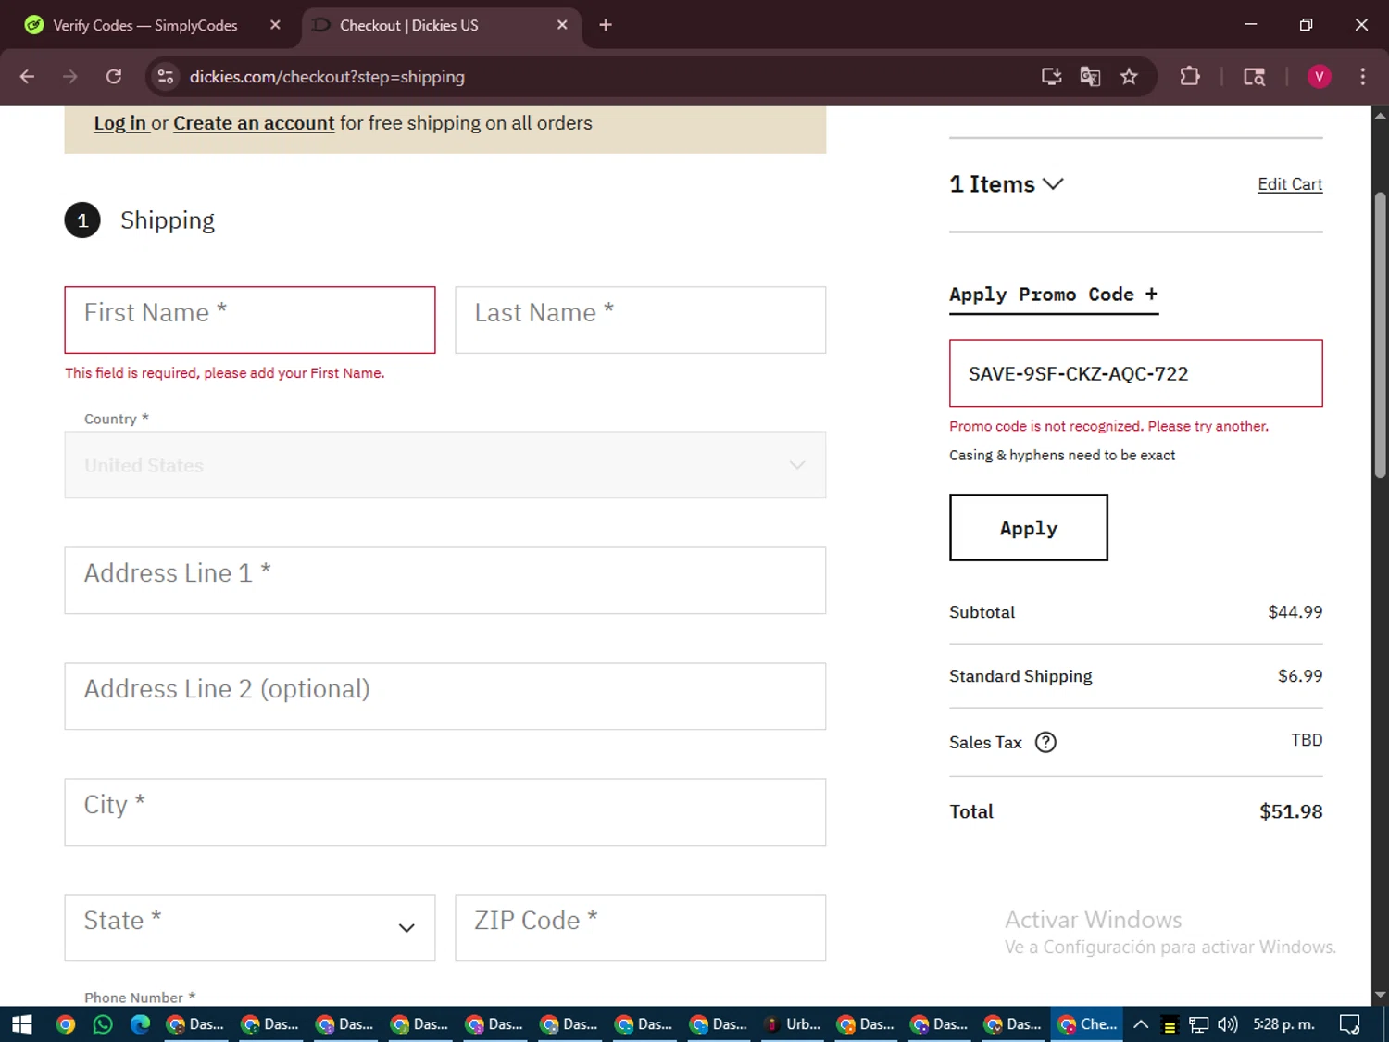Click into the Address Line 1 field
The width and height of the screenshot is (1389, 1042).
click(445, 581)
